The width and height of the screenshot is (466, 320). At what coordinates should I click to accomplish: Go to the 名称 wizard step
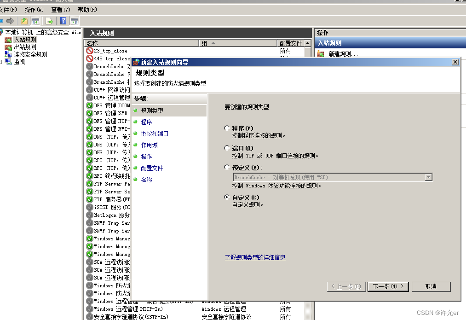147,180
